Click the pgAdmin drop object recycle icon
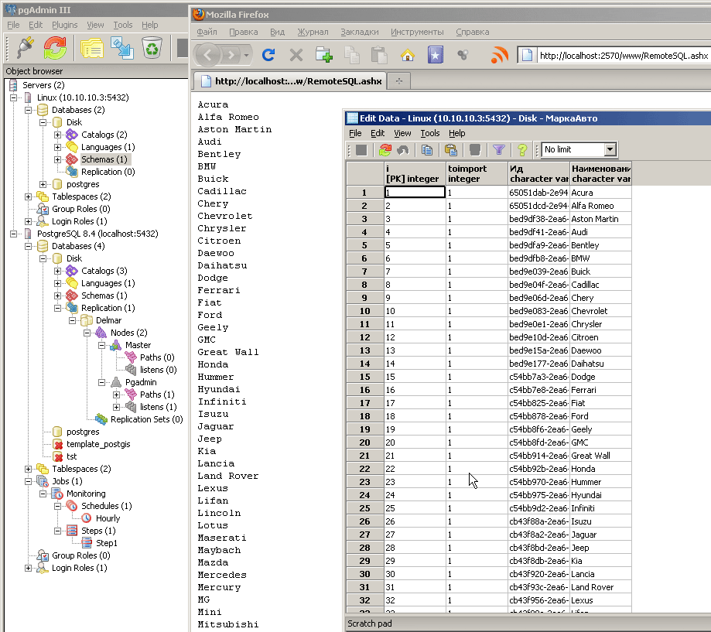 pos(152,48)
